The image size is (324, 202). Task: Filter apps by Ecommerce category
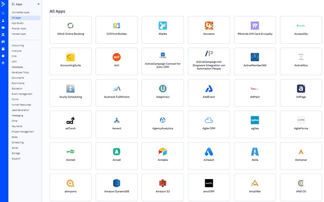pyautogui.click(x=17, y=83)
